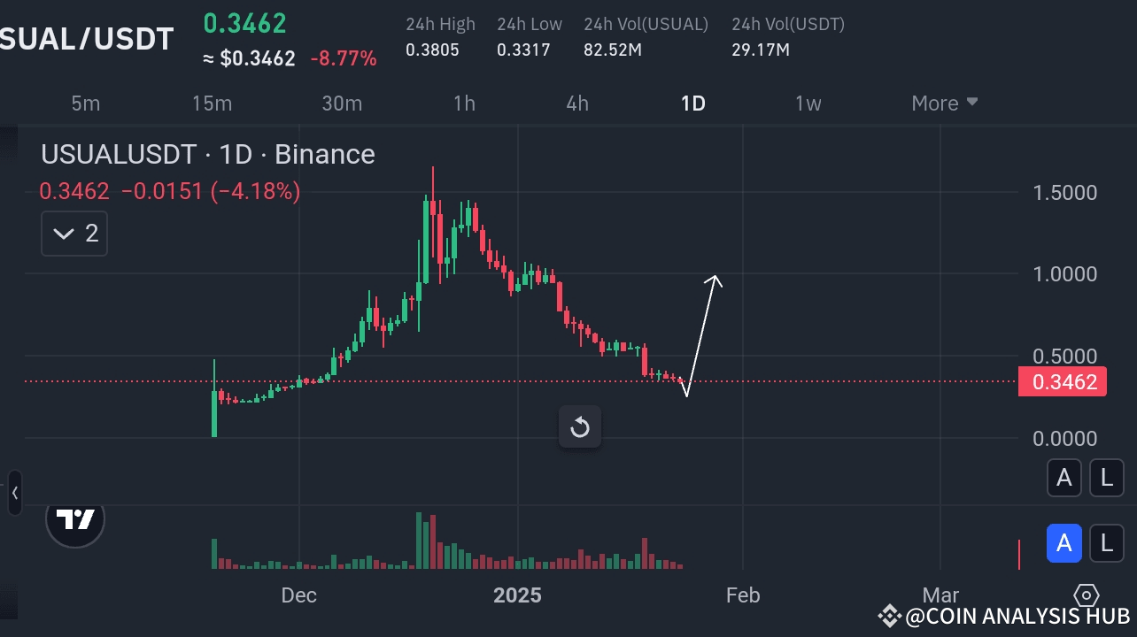1137x637 pixels.
Task: Click the USUALUSDT 1D Binance chart title
Action: point(207,154)
